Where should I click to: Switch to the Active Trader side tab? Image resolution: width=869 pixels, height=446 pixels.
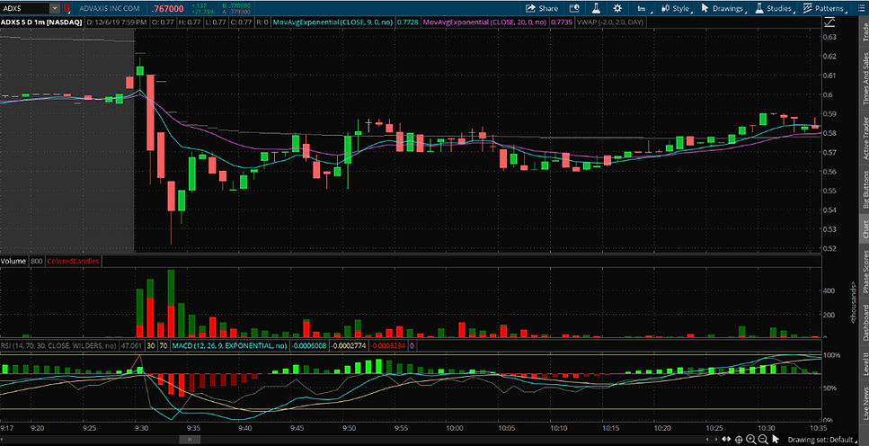click(864, 138)
